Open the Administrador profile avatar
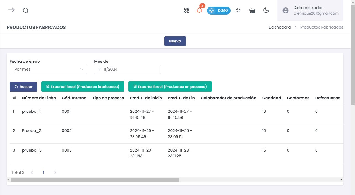This screenshot has width=355, height=195. tap(285, 10)
